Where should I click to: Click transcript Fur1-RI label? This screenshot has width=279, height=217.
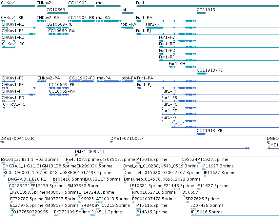(x=153, y=24)
